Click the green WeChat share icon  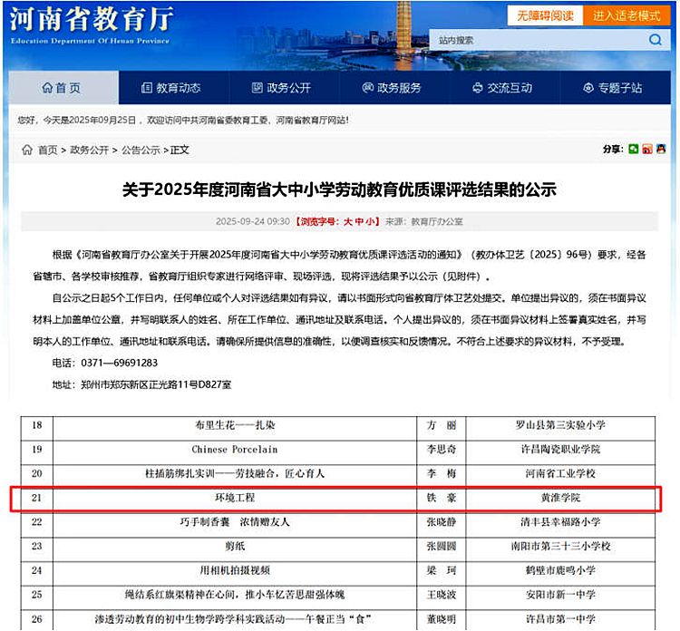click(x=634, y=149)
